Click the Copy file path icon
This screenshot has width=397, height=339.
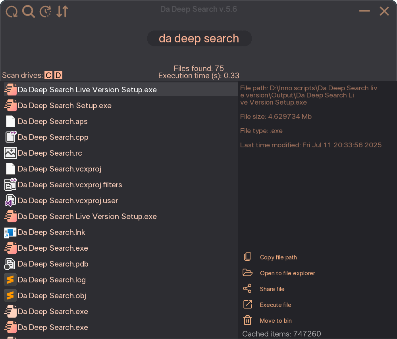[x=247, y=257]
